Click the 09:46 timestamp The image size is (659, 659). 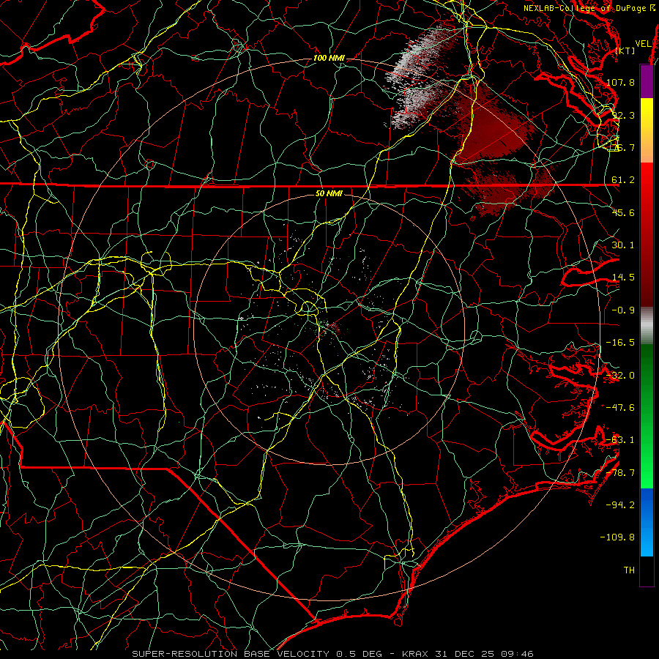coord(519,654)
